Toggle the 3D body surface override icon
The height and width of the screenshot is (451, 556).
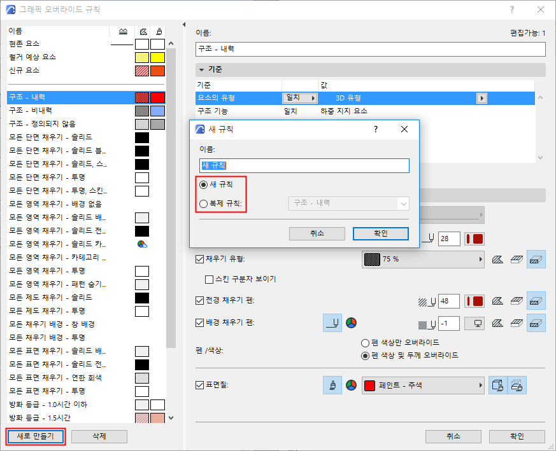pos(498,385)
